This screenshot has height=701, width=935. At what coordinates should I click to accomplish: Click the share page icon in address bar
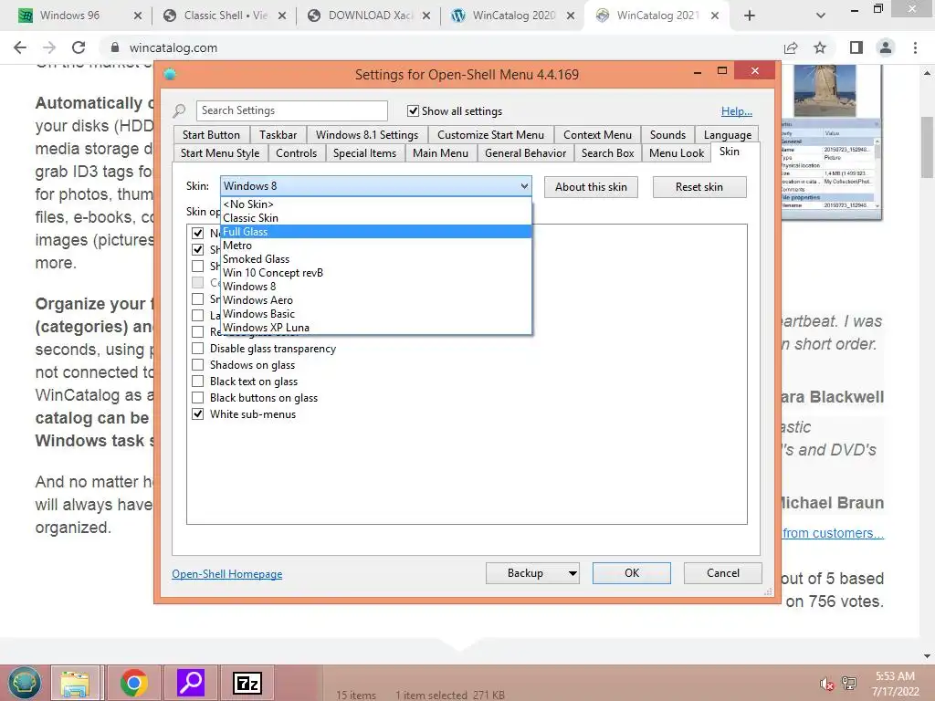(x=791, y=47)
